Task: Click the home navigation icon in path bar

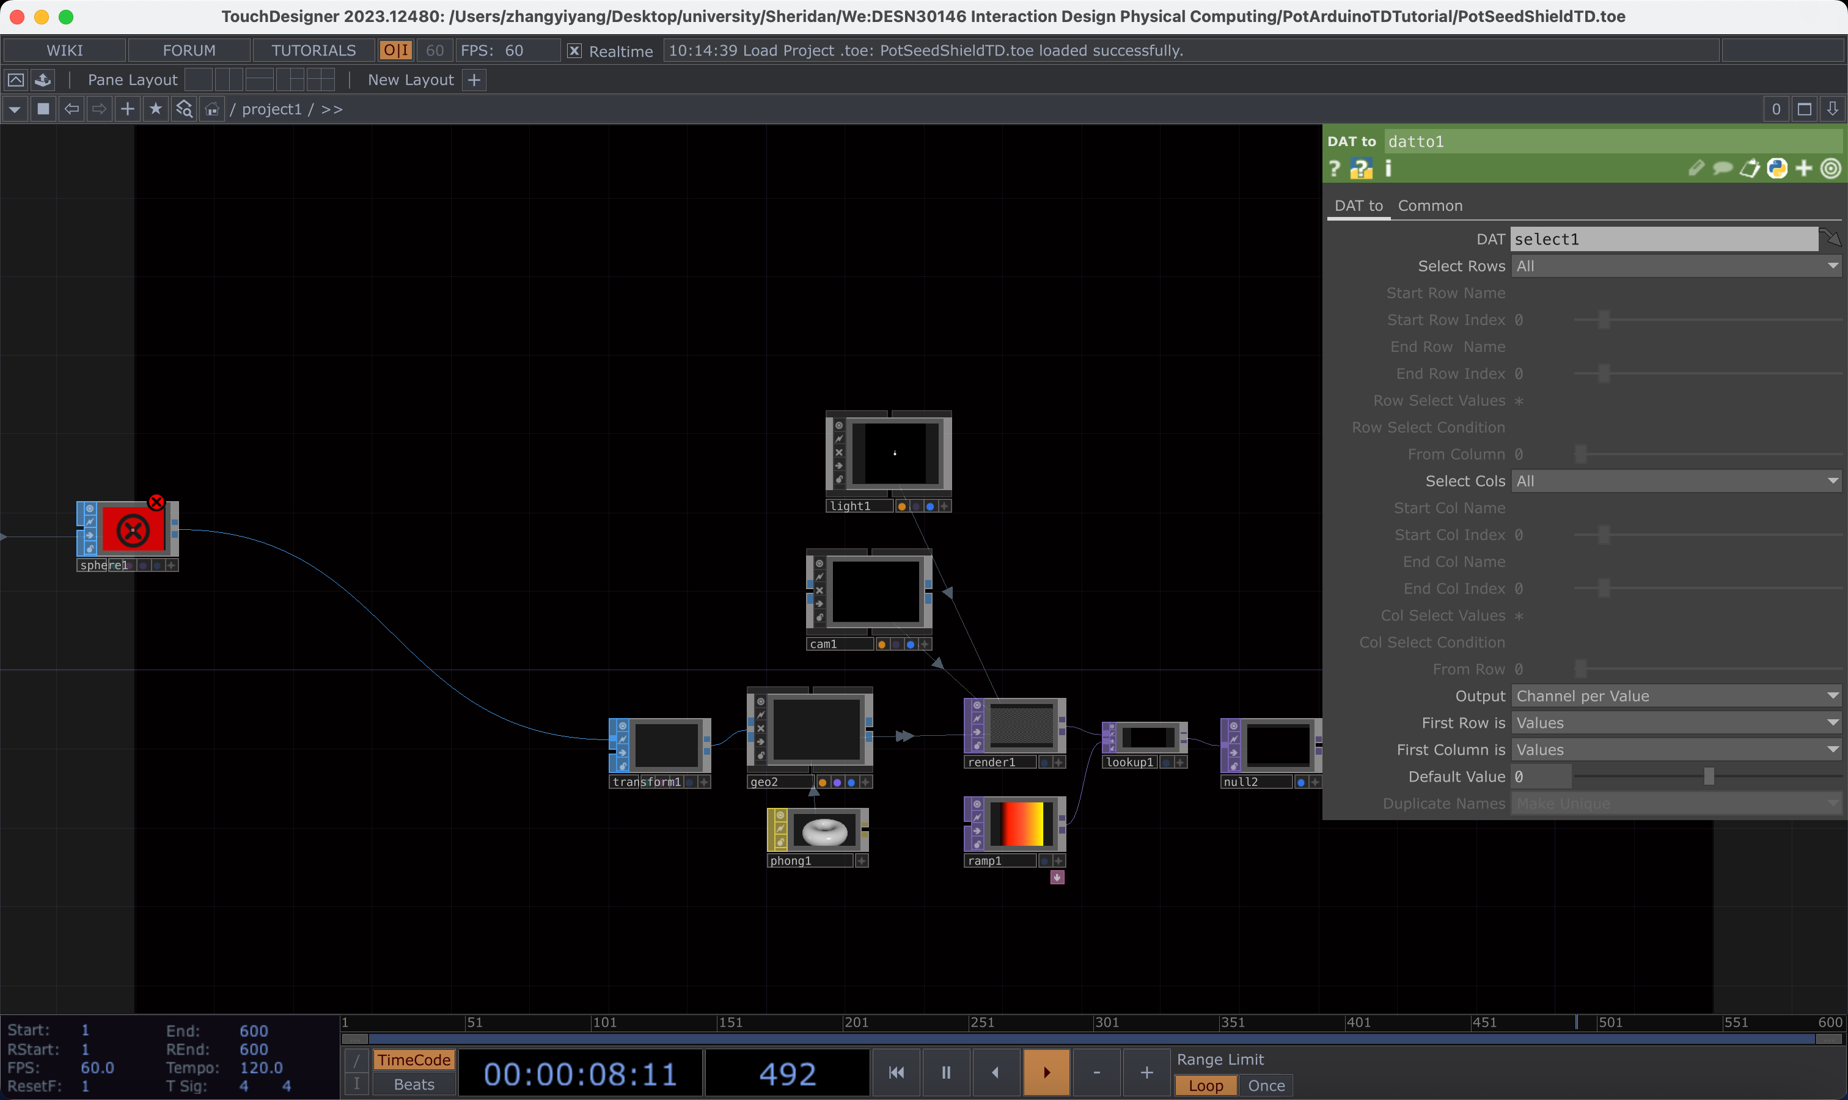Action: (212, 108)
